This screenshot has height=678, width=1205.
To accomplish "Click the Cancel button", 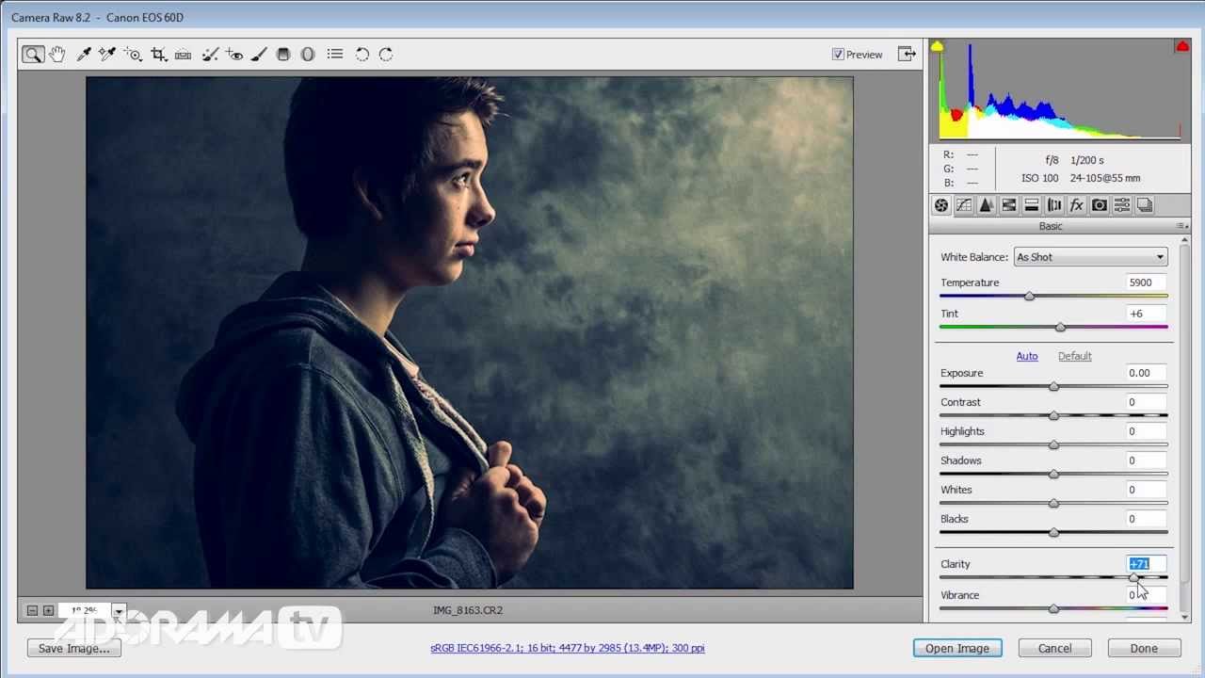I will [x=1054, y=648].
